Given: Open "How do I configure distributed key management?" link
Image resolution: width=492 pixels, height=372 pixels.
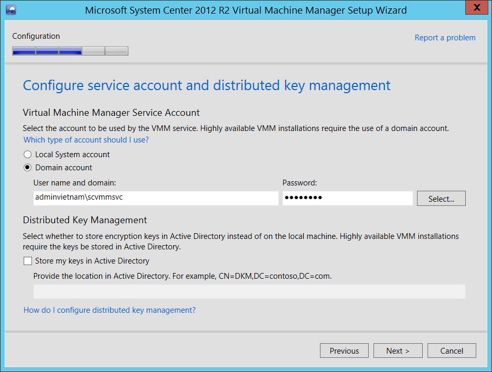Looking at the screenshot, I should 110,310.
